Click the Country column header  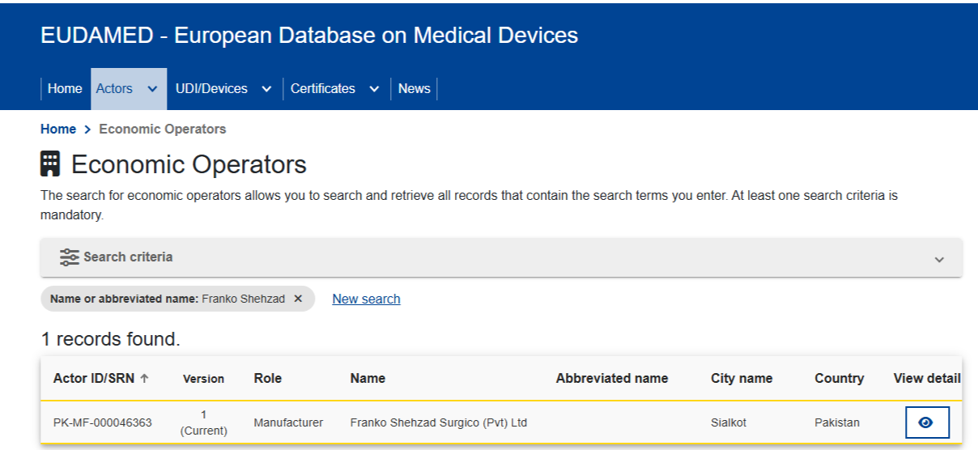pos(839,378)
